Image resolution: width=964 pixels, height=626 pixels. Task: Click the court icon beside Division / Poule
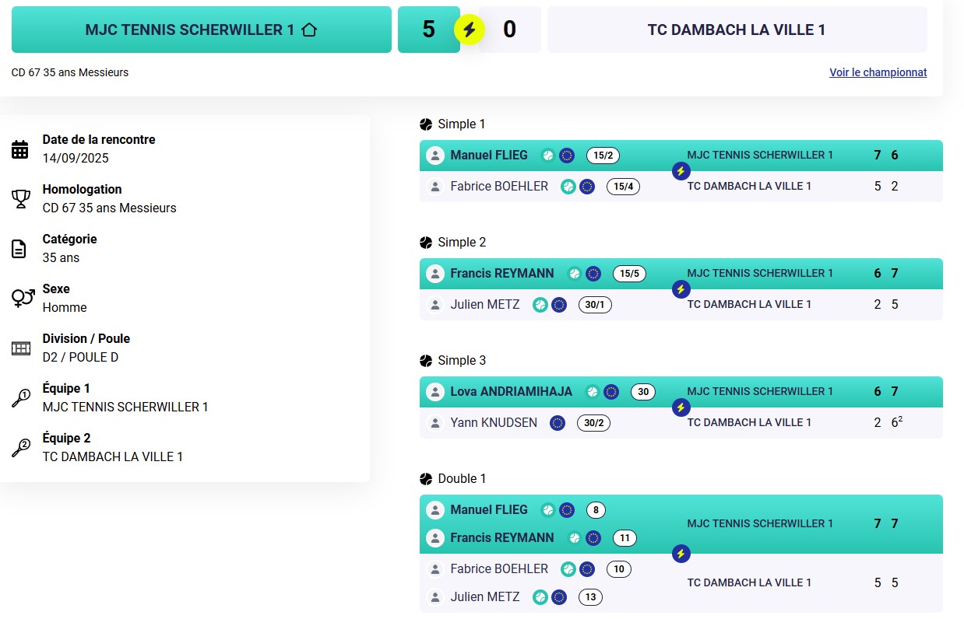[x=20, y=348]
